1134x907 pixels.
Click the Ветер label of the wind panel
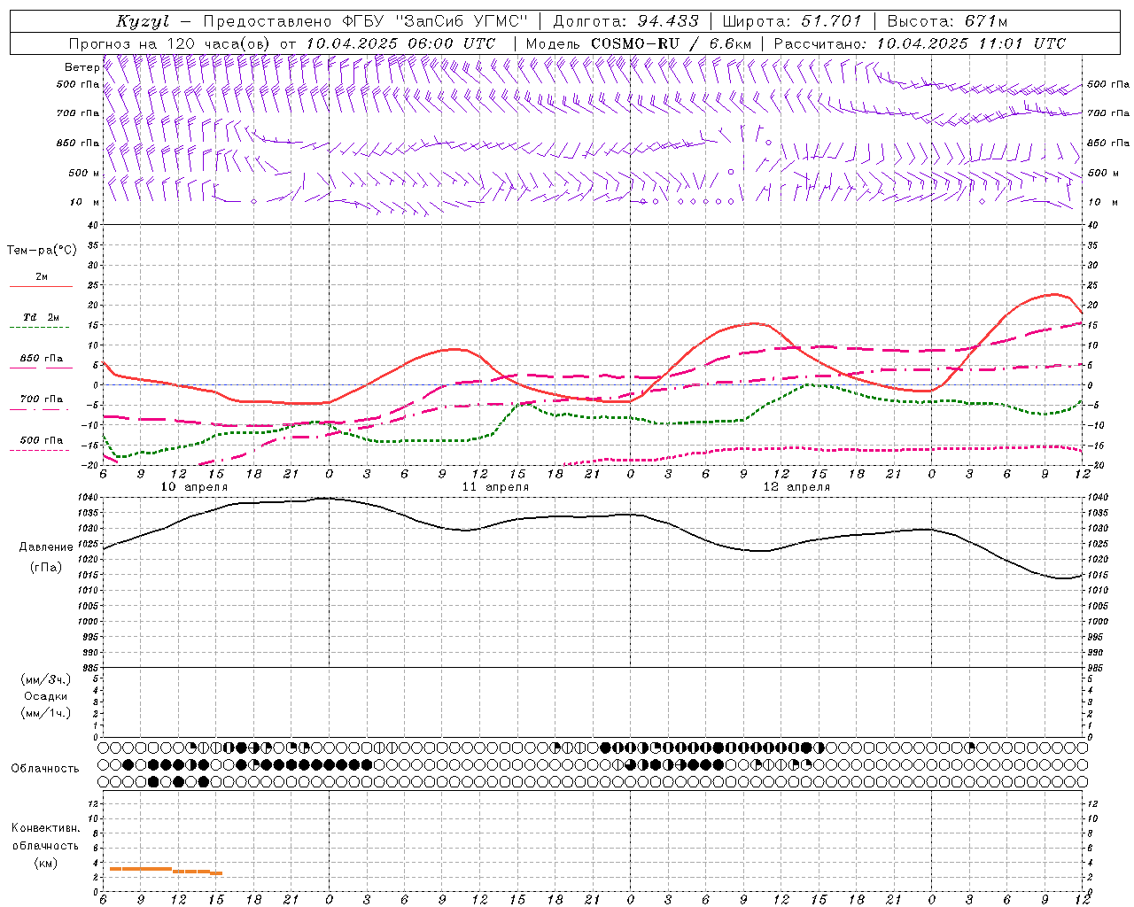pos(82,67)
